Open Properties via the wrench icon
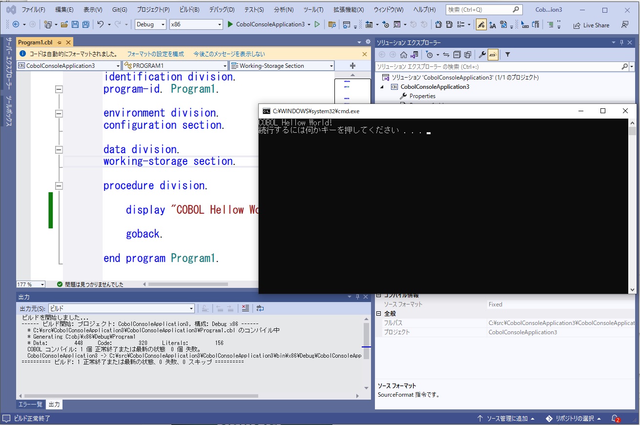Screen dimensions: 640x425 (482, 55)
